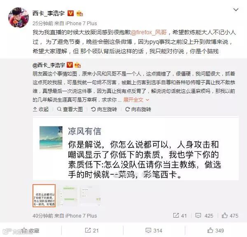Expand full text with 展开全文
This screenshot has height=237, width=247.
click(x=136, y=100)
